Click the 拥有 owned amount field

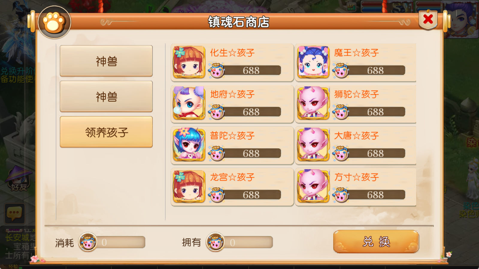[x=248, y=242]
